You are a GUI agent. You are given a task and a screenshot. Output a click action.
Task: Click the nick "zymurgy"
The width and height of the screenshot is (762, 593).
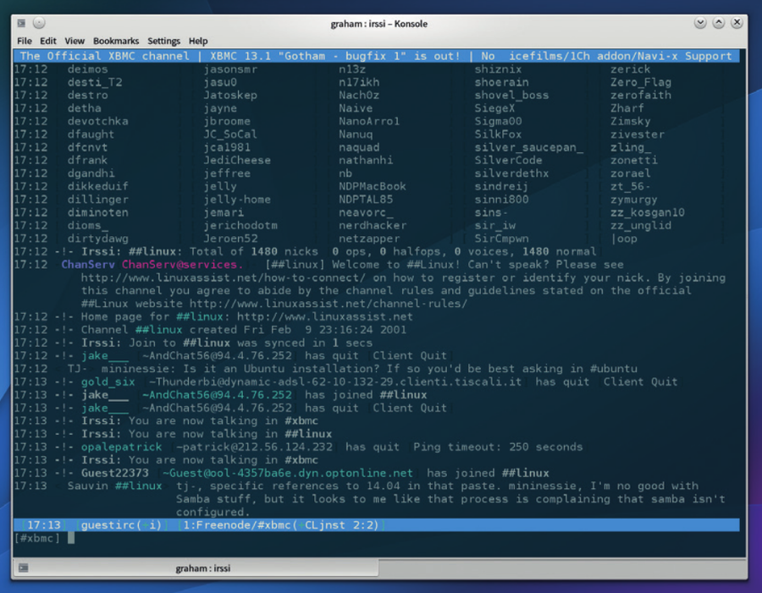(x=634, y=200)
